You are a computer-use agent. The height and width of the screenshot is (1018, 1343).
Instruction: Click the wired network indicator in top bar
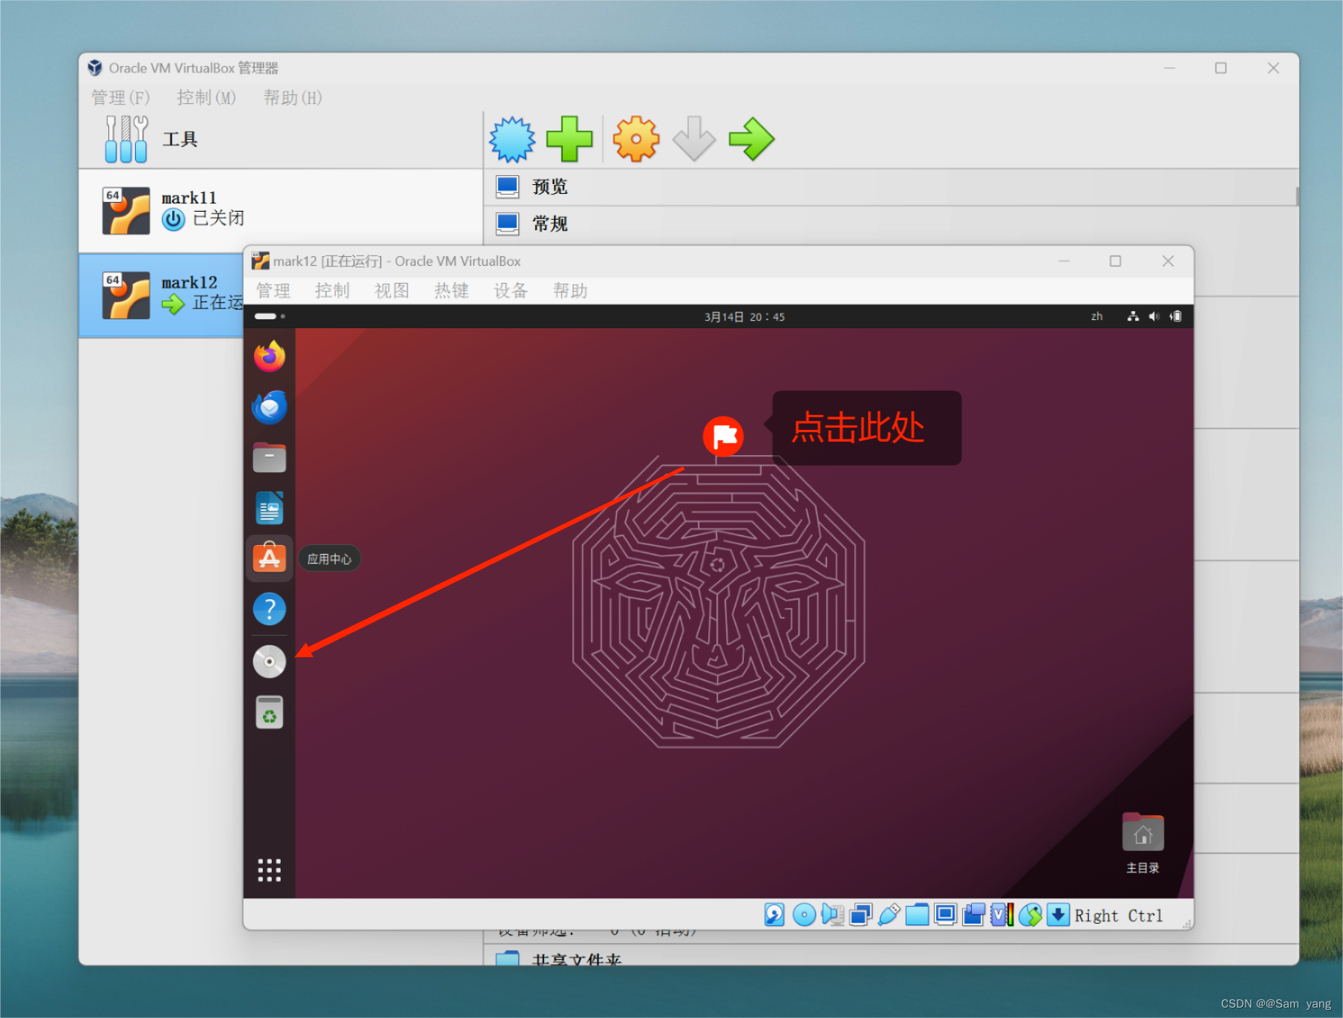[x=1133, y=316]
